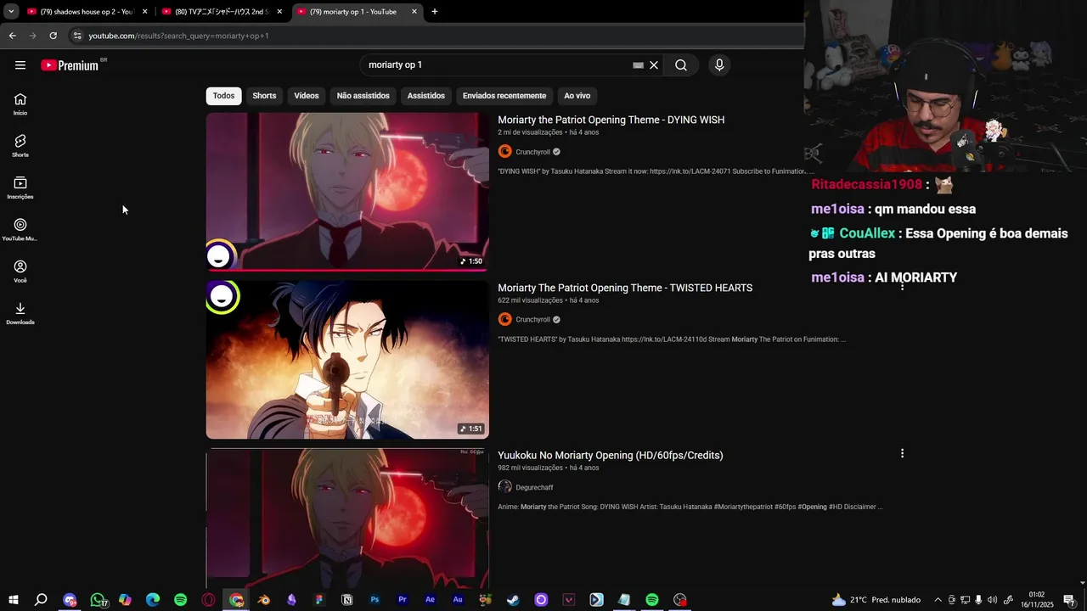Open Premiere Pro from the taskbar
This screenshot has width=1087, height=611.
[403, 600]
